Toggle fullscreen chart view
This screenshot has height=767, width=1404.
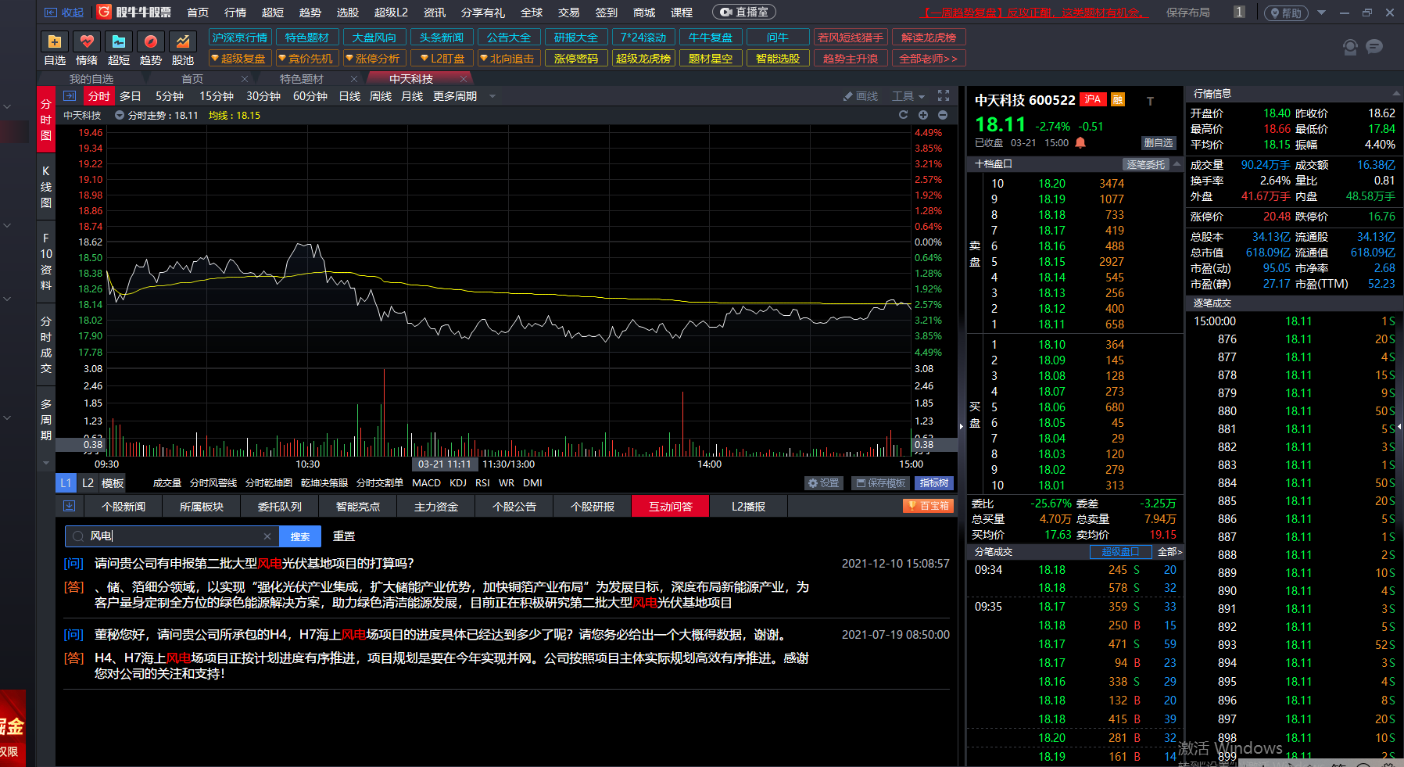(944, 95)
